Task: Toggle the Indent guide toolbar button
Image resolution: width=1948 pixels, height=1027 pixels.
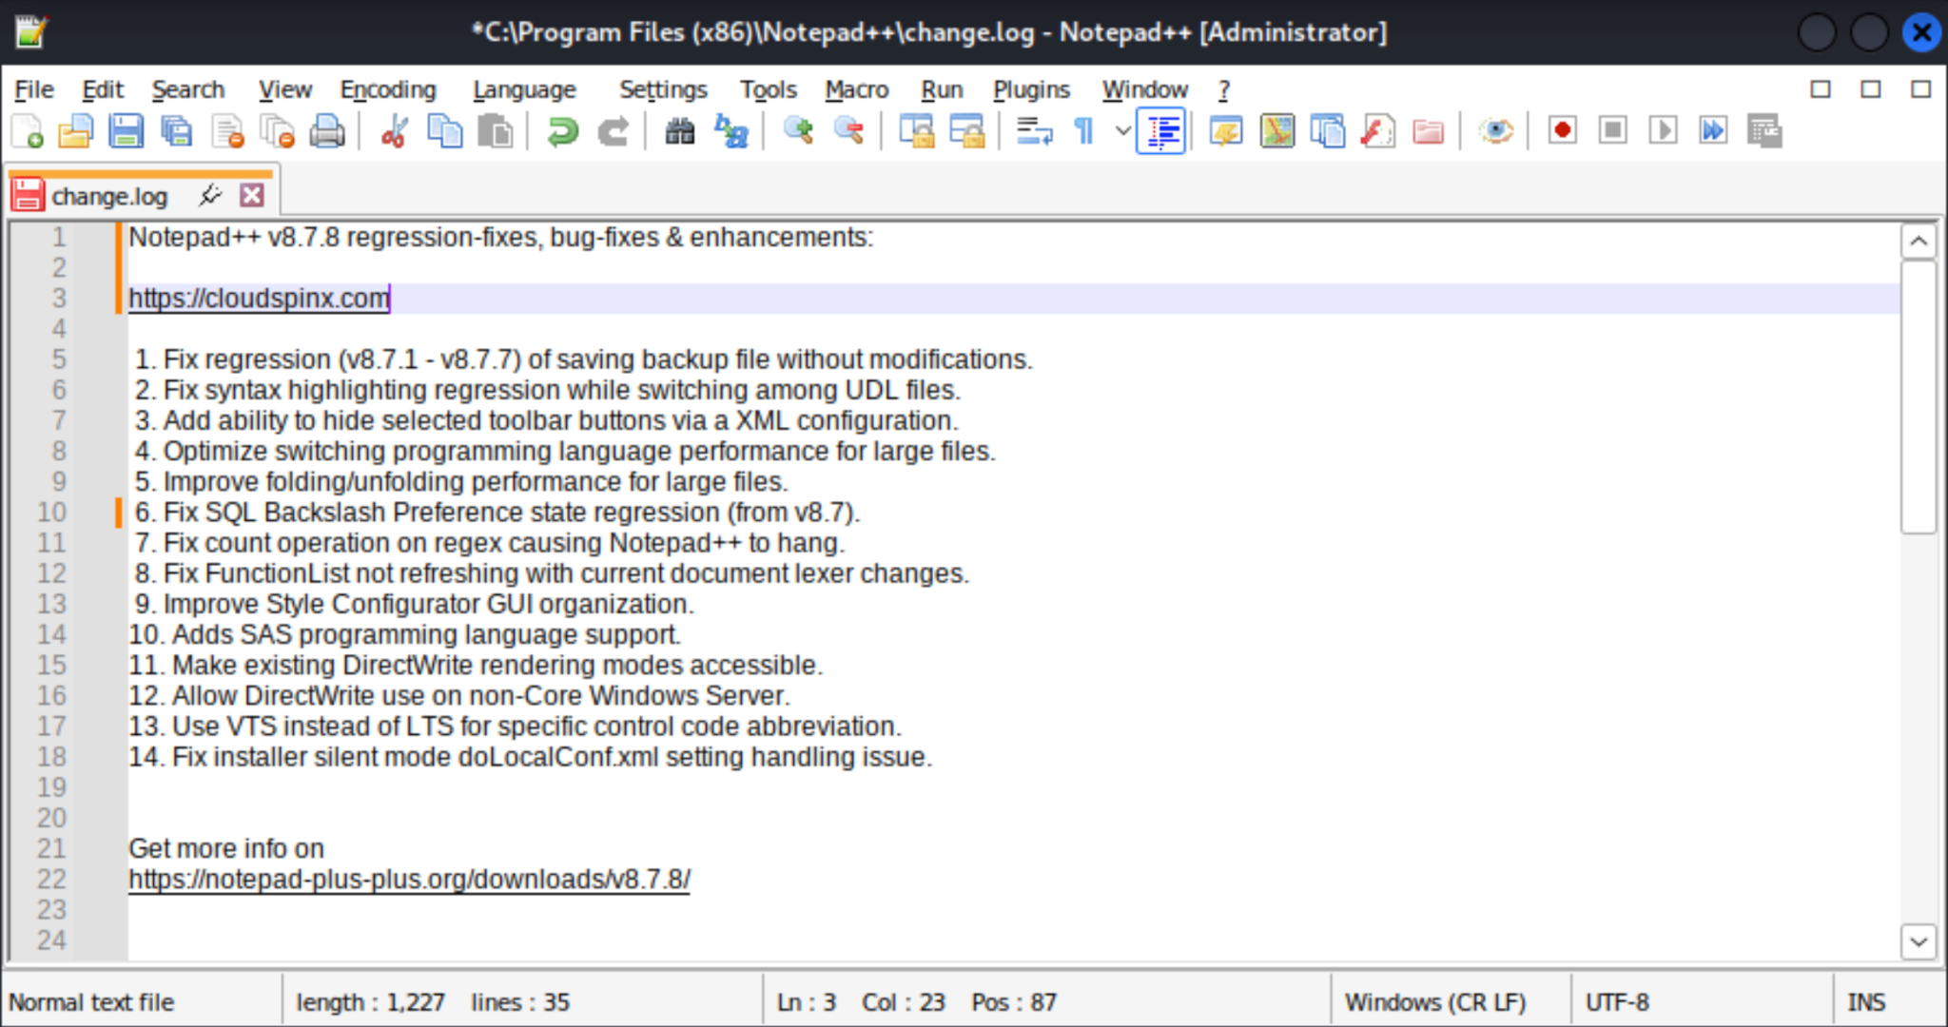Action: 1161,131
